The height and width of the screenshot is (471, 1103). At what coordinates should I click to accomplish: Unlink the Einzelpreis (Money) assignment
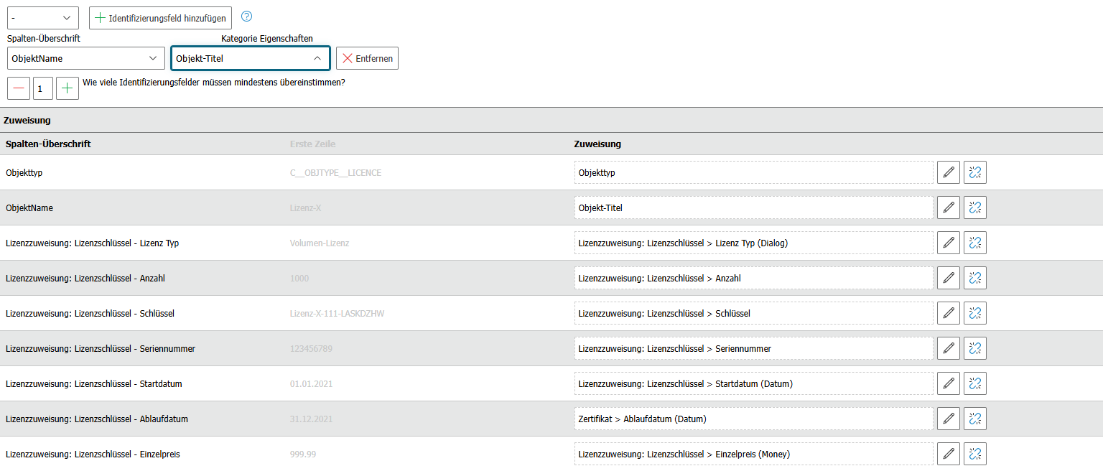click(975, 454)
